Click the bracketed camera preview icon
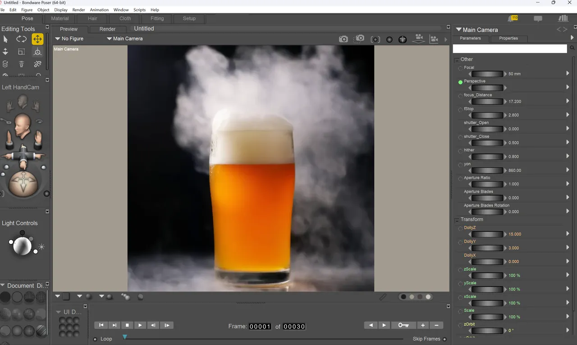Image resolution: width=577 pixels, height=345 pixels. 375,39
